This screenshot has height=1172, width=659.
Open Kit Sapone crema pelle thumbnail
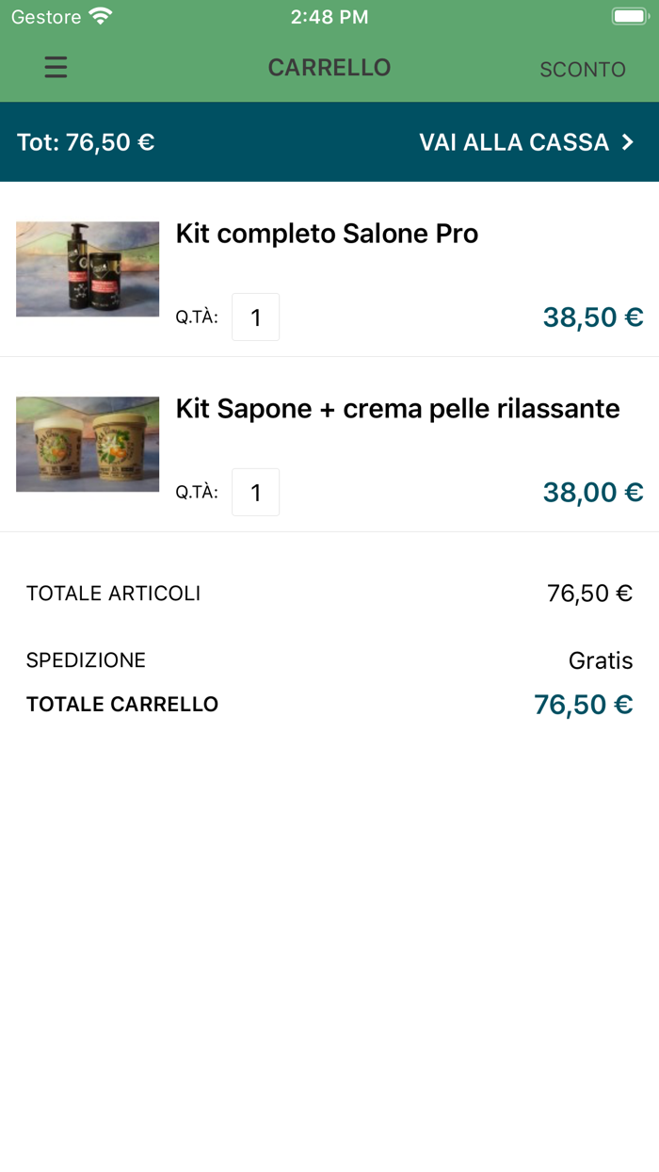88,444
